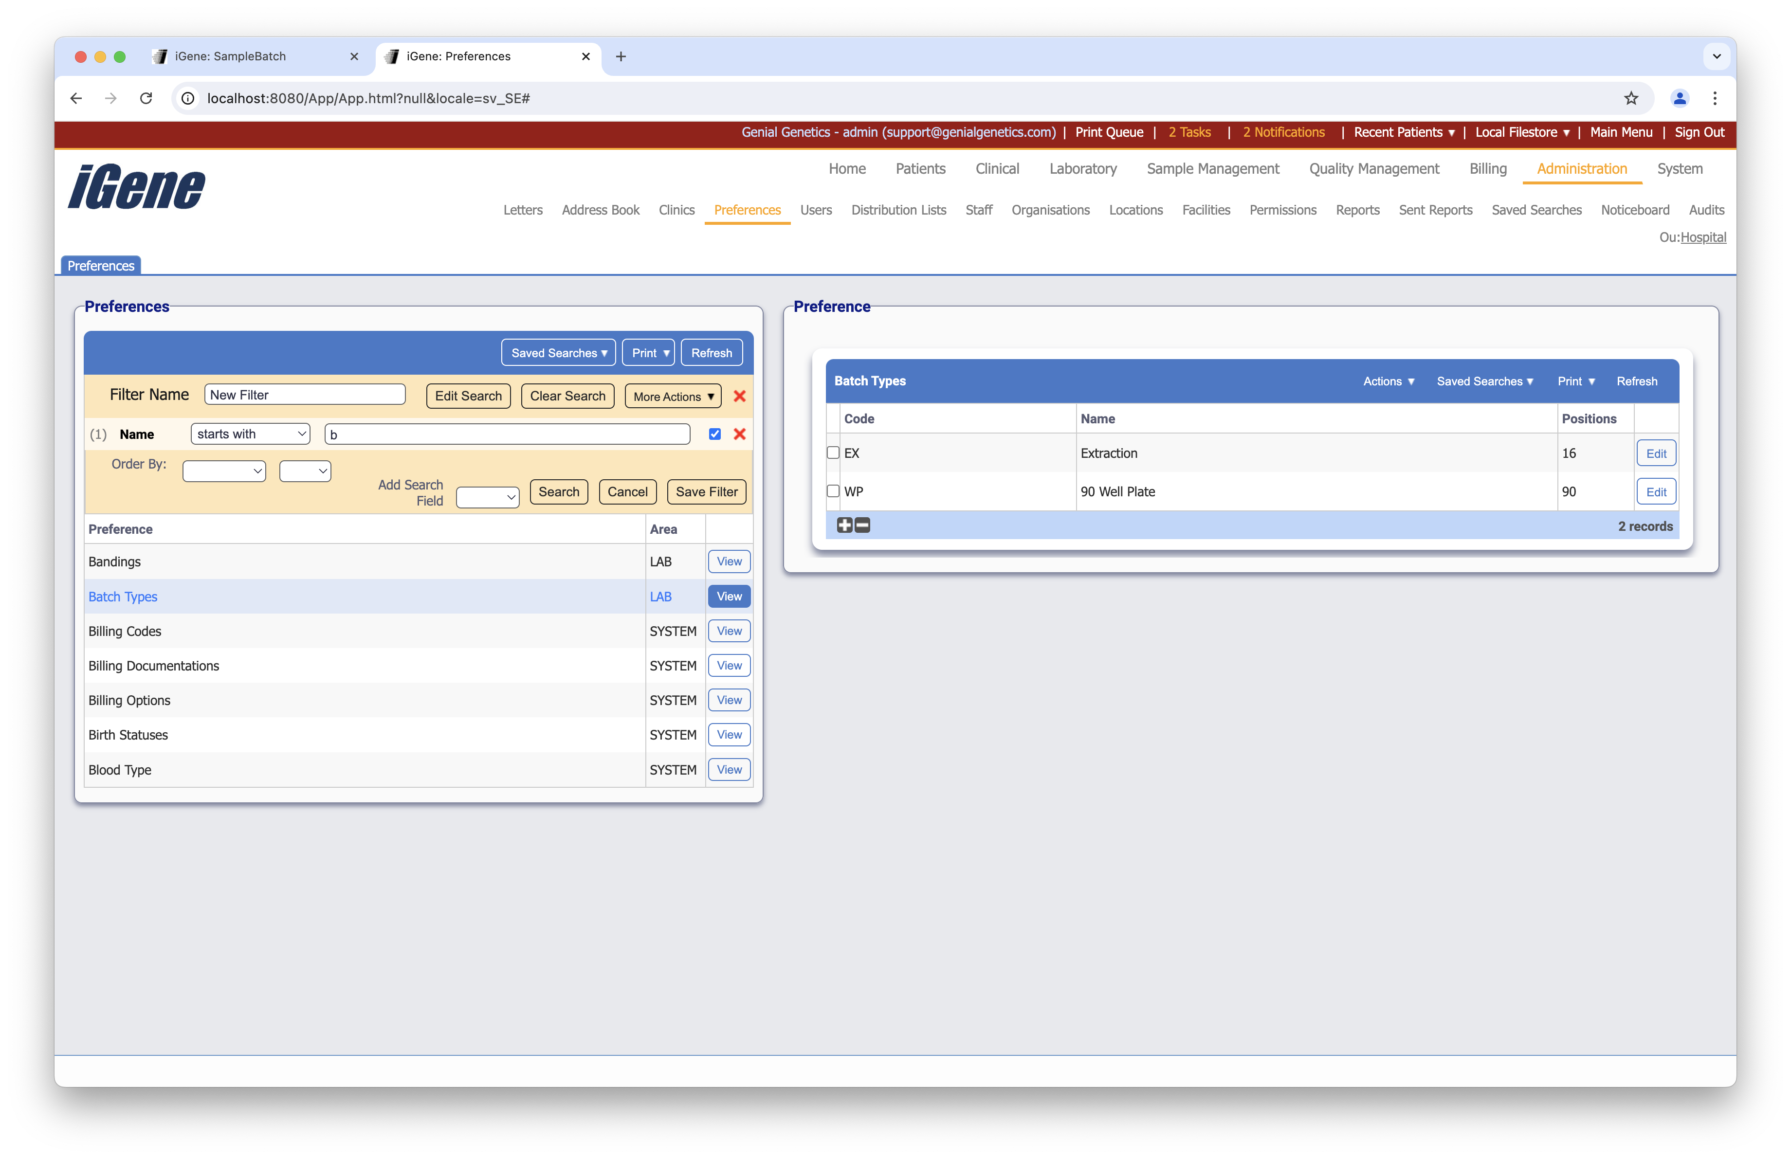Reload the browser page

coord(146,98)
